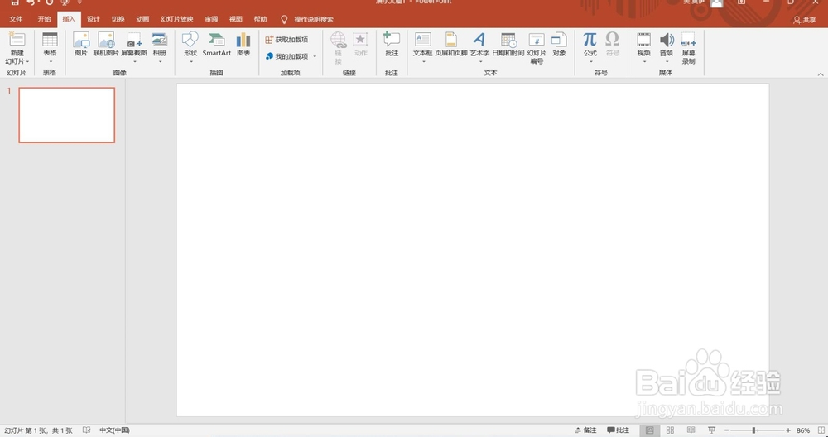This screenshot has height=437, width=828.
Task: Open the 相册 photo album icon
Action: (x=160, y=40)
